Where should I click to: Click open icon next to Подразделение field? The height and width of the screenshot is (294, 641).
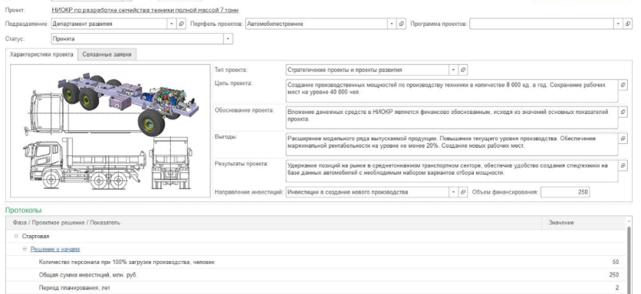click(x=181, y=24)
